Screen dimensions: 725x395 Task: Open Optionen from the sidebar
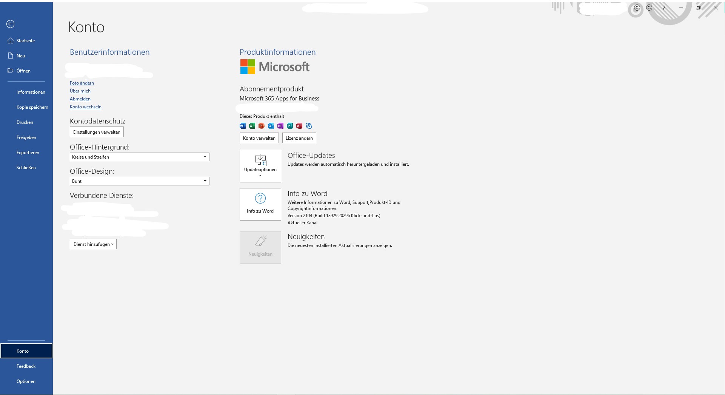point(26,381)
